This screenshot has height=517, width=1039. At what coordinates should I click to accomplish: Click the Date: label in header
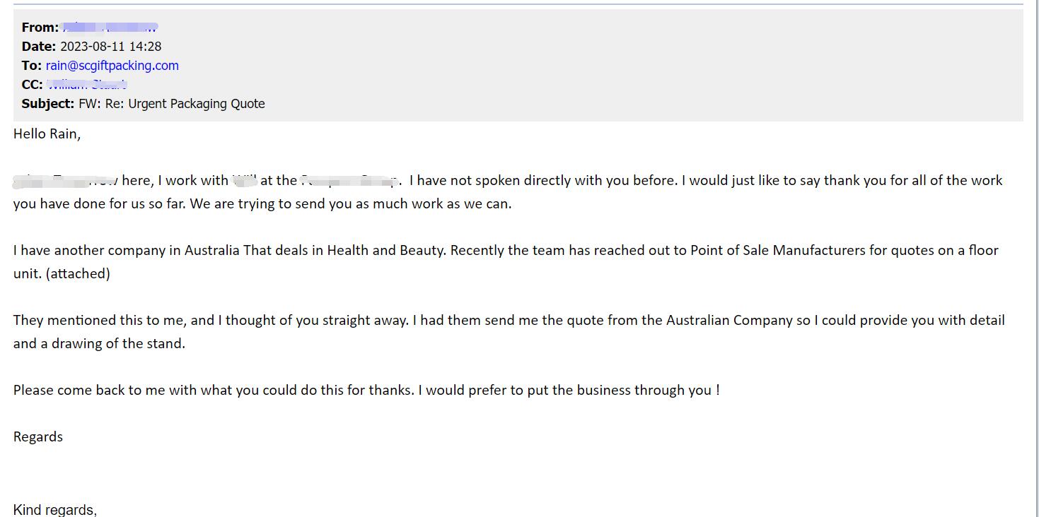pyautogui.click(x=39, y=47)
